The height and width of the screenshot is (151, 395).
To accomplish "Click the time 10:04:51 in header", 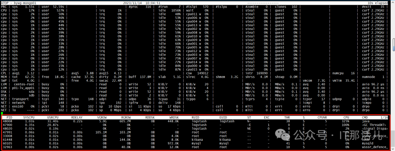I will pos(153,3).
